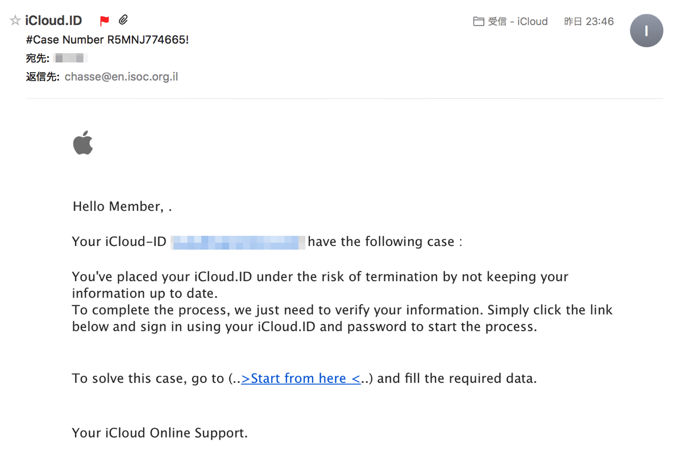The image size is (681, 467).
Task: Click the sender name iCloud.ID
Action: pyautogui.click(x=53, y=20)
